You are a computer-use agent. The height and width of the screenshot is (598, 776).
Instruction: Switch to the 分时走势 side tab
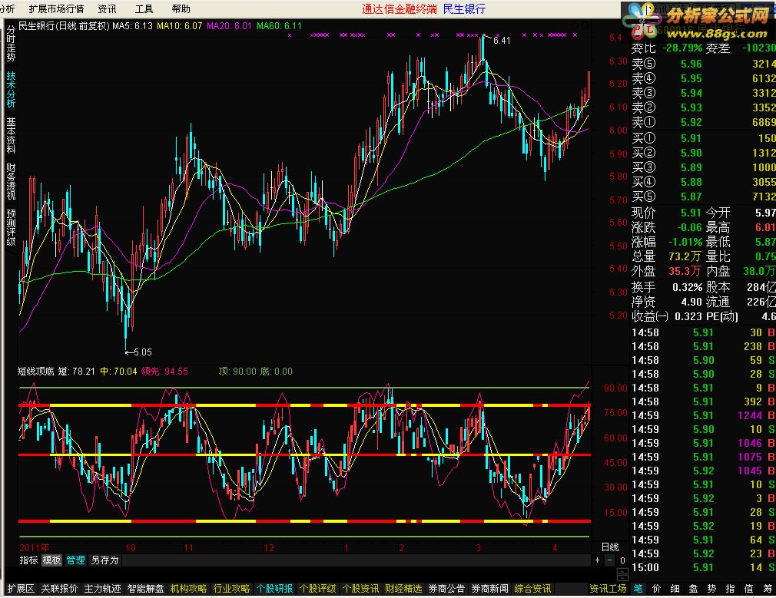click(x=11, y=44)
